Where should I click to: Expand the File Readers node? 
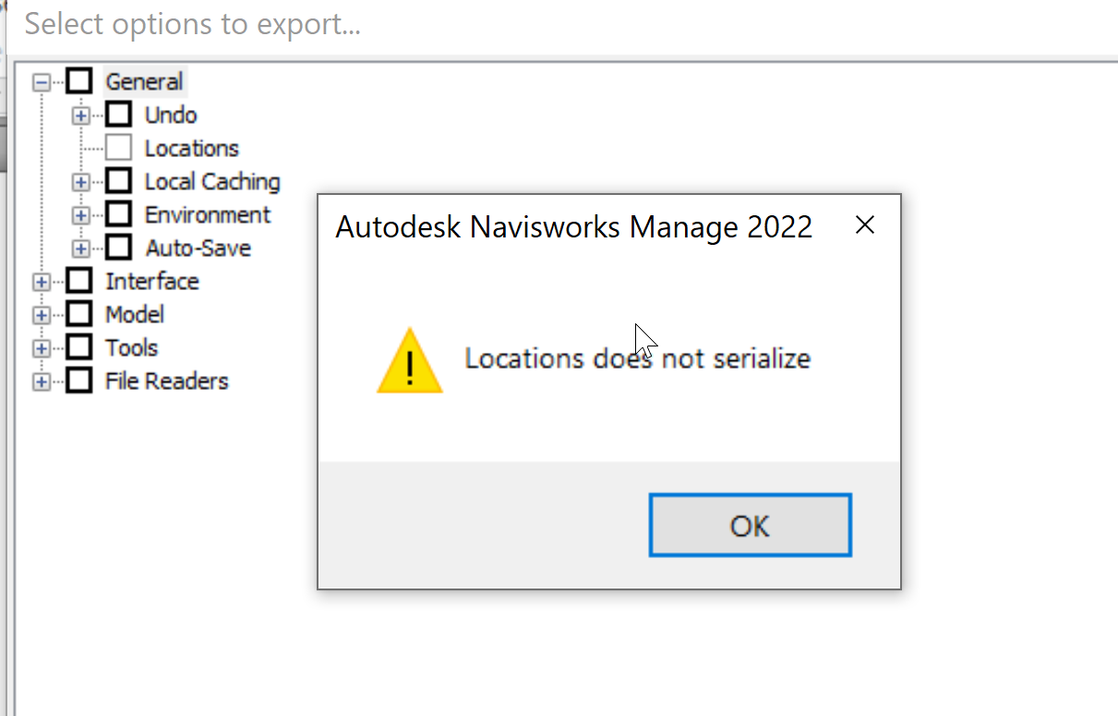pyautogui.click(x=41, y=382)
